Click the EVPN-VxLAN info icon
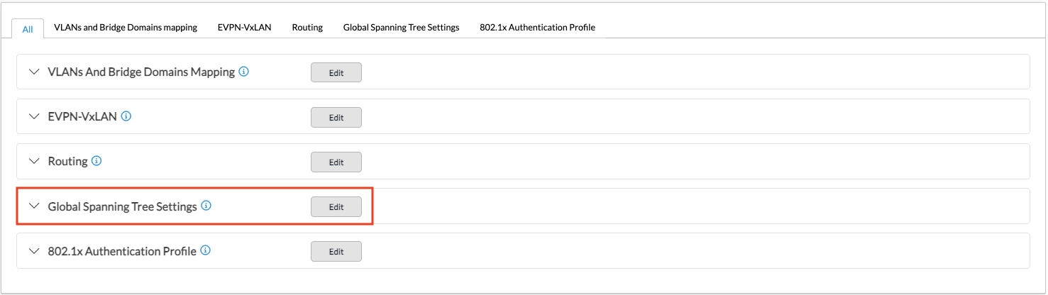Image resolution: width=1048 pixels, height=295 pixels. coord(126,116)
